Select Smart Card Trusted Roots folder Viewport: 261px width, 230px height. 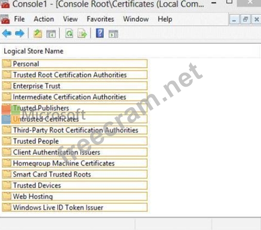click(75, 174)
